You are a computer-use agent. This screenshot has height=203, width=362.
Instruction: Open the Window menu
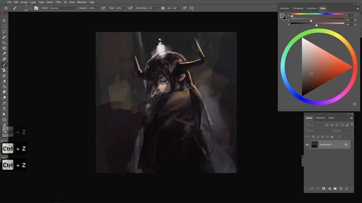(81, 2)
